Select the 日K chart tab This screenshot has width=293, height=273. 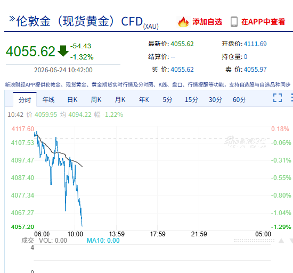pos(72,100)
